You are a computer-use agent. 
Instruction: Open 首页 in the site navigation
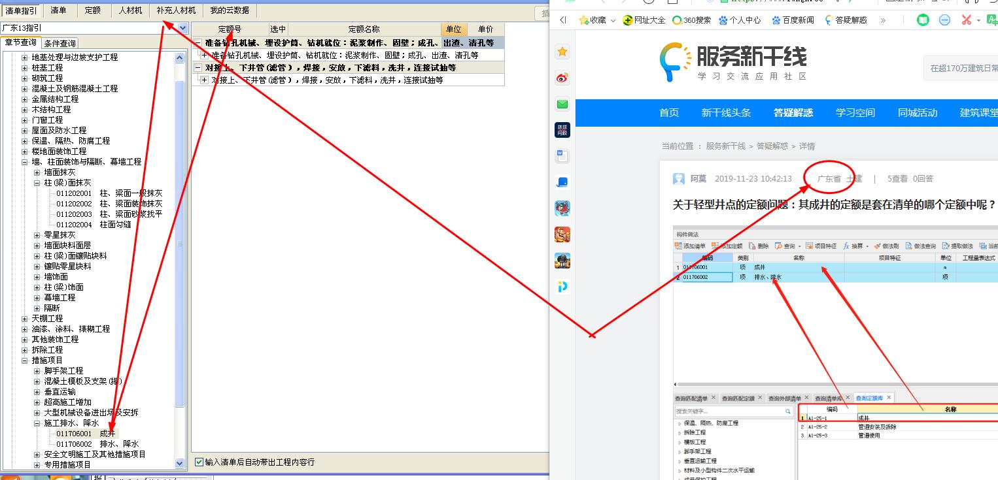click(x=669, y=113)
